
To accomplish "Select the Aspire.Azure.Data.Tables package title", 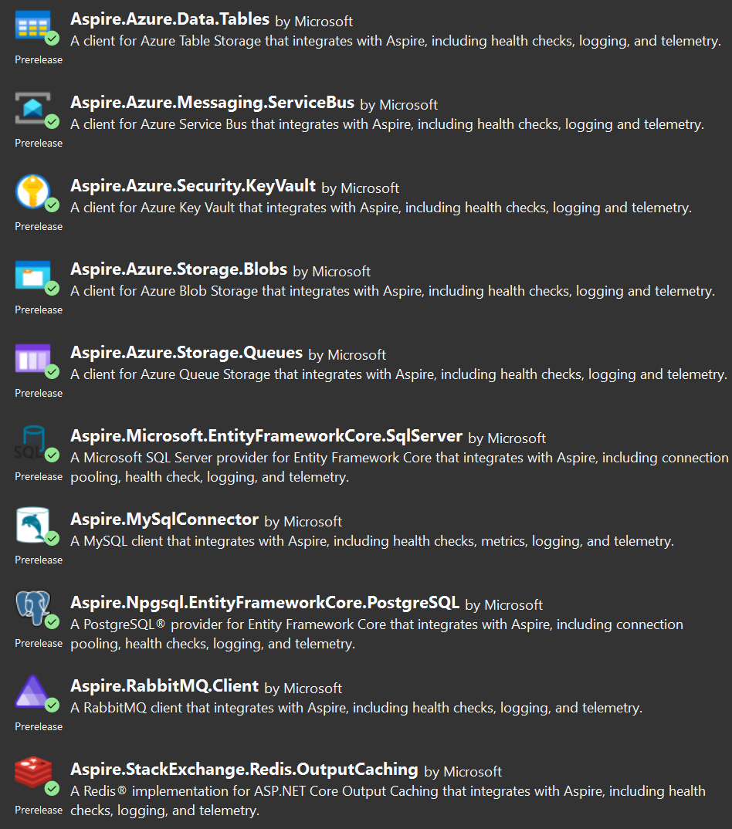I will (x=170, y=19).
